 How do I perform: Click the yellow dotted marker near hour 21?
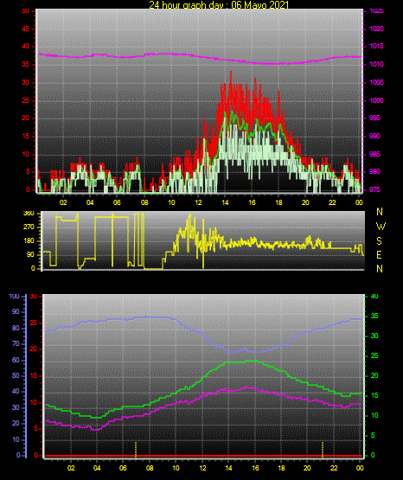click(323, 450)
